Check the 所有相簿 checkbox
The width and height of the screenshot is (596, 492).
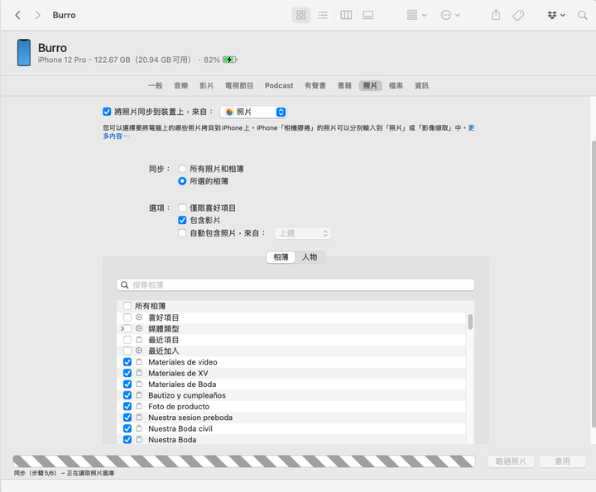pyautogui.click(x=127, y=306)
